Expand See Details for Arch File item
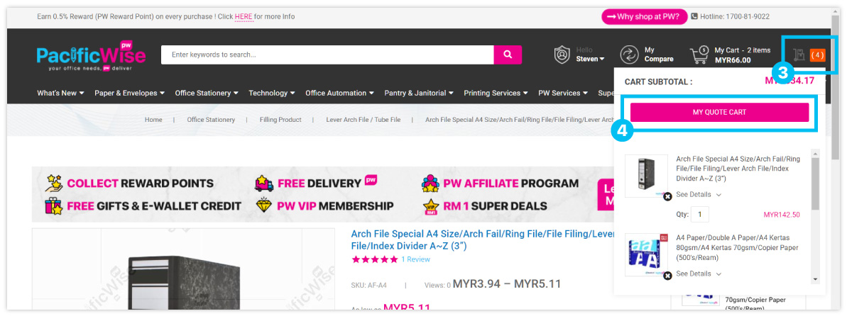This screenshot has width=847, height=316. pyautogui.click(x=699, y=195)
